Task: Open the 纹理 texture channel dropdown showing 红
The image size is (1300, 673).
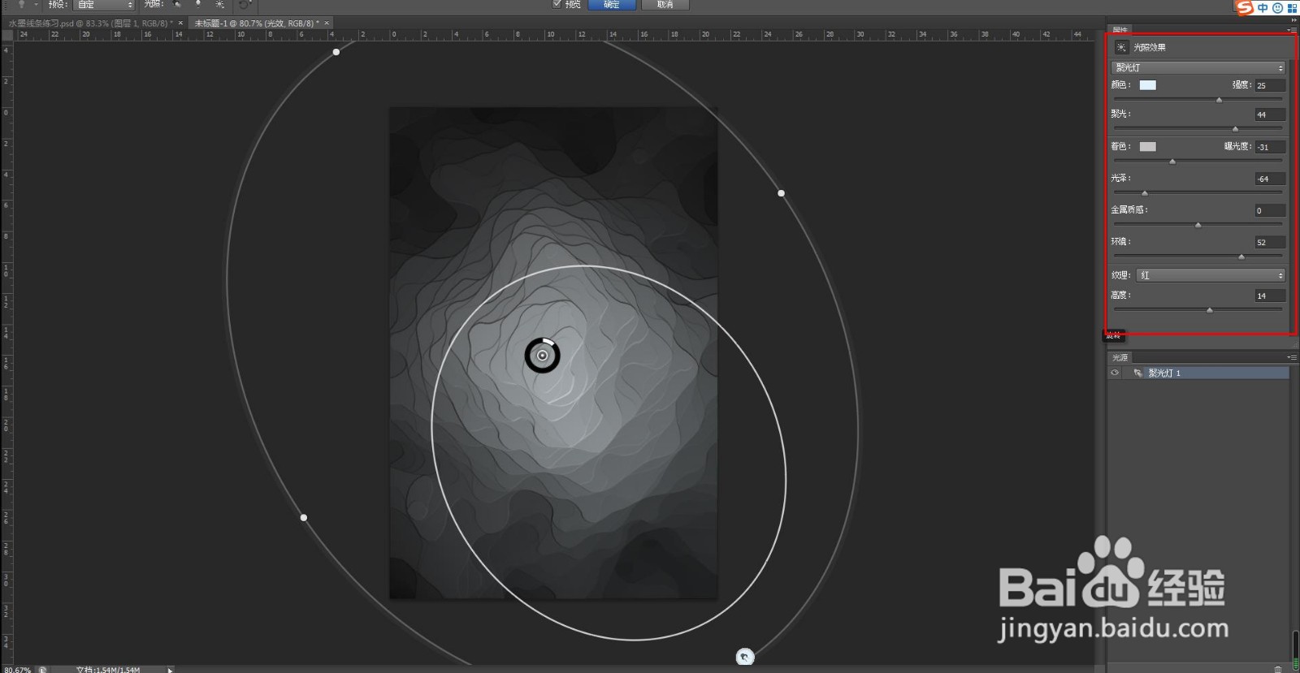Action: [1211, 275]
